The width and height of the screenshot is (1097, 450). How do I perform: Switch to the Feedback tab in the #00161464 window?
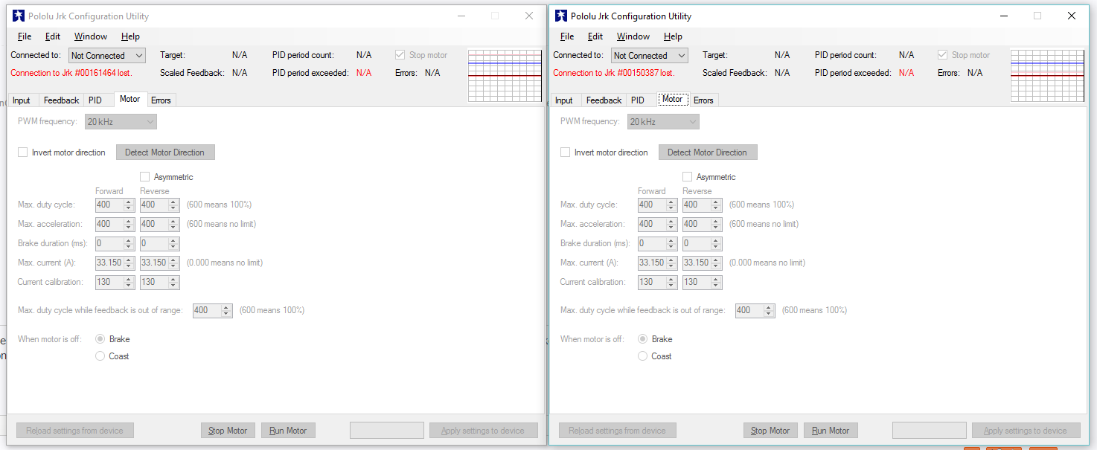[61, 100]
